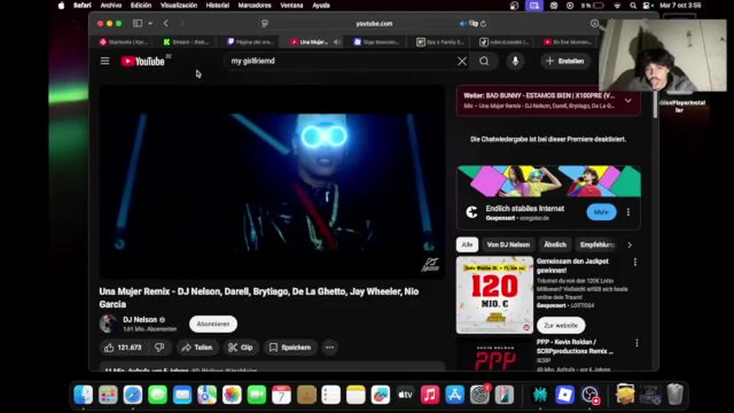This screenshot has height=413, width=734.
Task: Open the Erstellen create menu
Action: pos(565,61)
